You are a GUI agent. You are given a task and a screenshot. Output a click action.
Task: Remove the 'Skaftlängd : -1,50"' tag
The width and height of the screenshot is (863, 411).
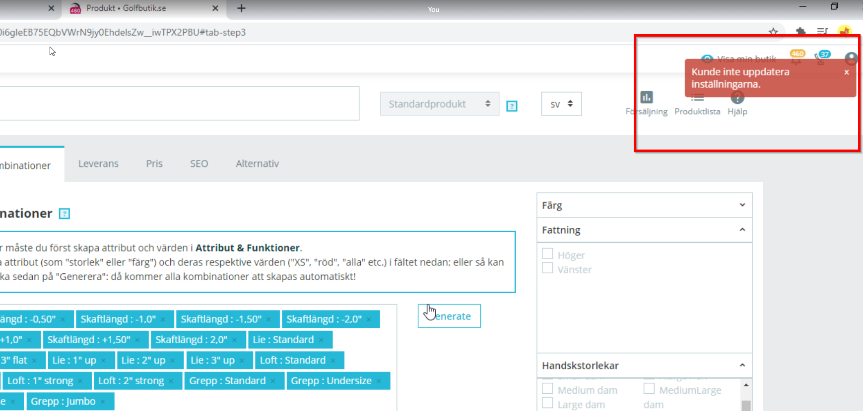pos(268,320)
